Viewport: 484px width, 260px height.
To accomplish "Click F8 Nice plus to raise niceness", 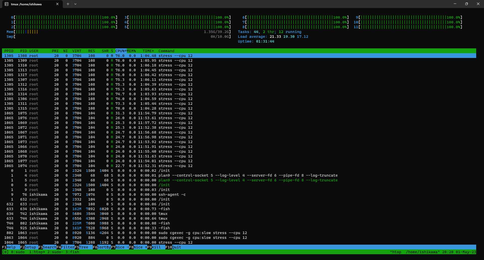I will pyautogui.click(x=138, y=247).
